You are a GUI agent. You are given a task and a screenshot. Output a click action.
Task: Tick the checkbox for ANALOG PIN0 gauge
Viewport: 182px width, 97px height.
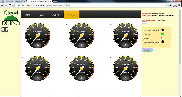tap(23, 25)
